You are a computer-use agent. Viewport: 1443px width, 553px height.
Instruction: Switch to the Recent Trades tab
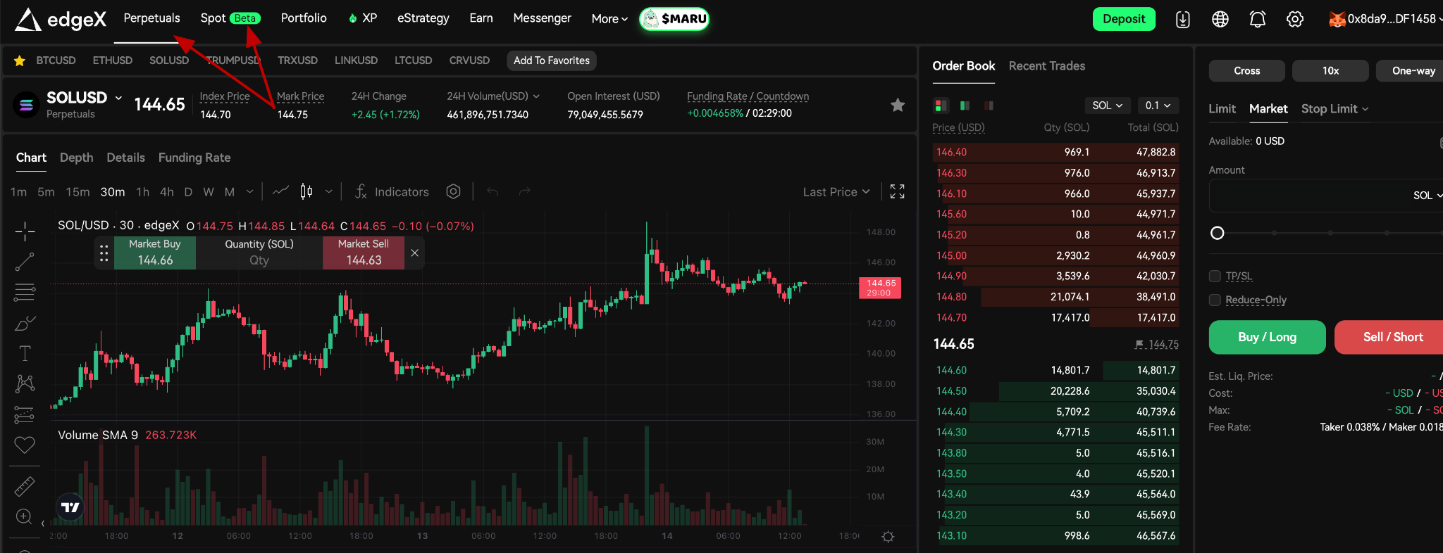point(1047,66)
